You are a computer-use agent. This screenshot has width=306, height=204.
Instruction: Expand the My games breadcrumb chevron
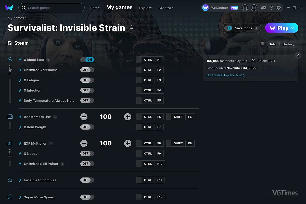[26, 18]
